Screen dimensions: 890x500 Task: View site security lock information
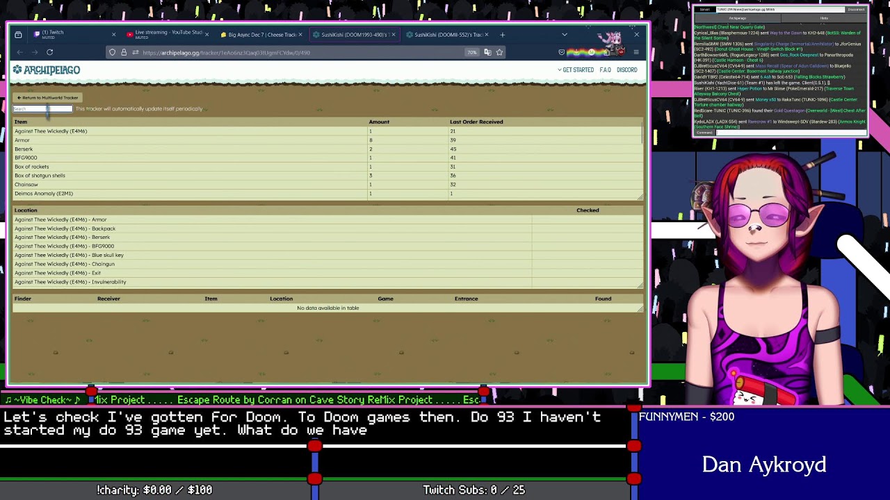pyautogui.click(x=124, y=52)
